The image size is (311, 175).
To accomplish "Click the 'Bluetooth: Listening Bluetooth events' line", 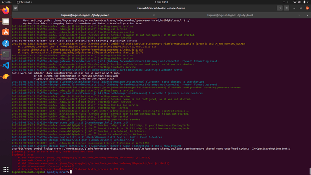I will click(x=97, y=70).
